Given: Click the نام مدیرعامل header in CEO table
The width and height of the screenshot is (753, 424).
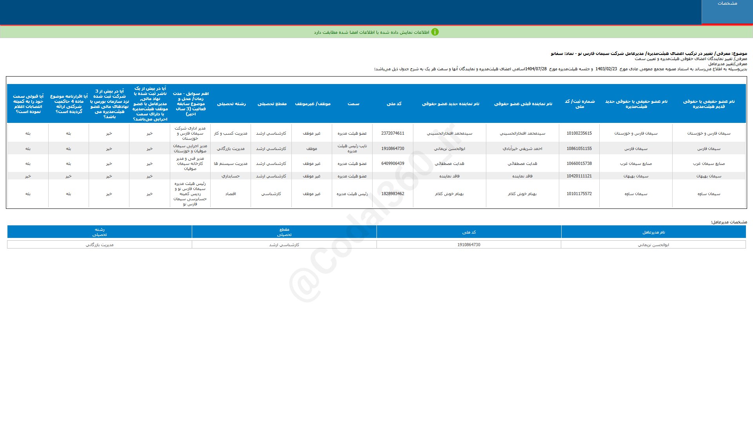Looking at the screenshot, I should coord(653,232).
